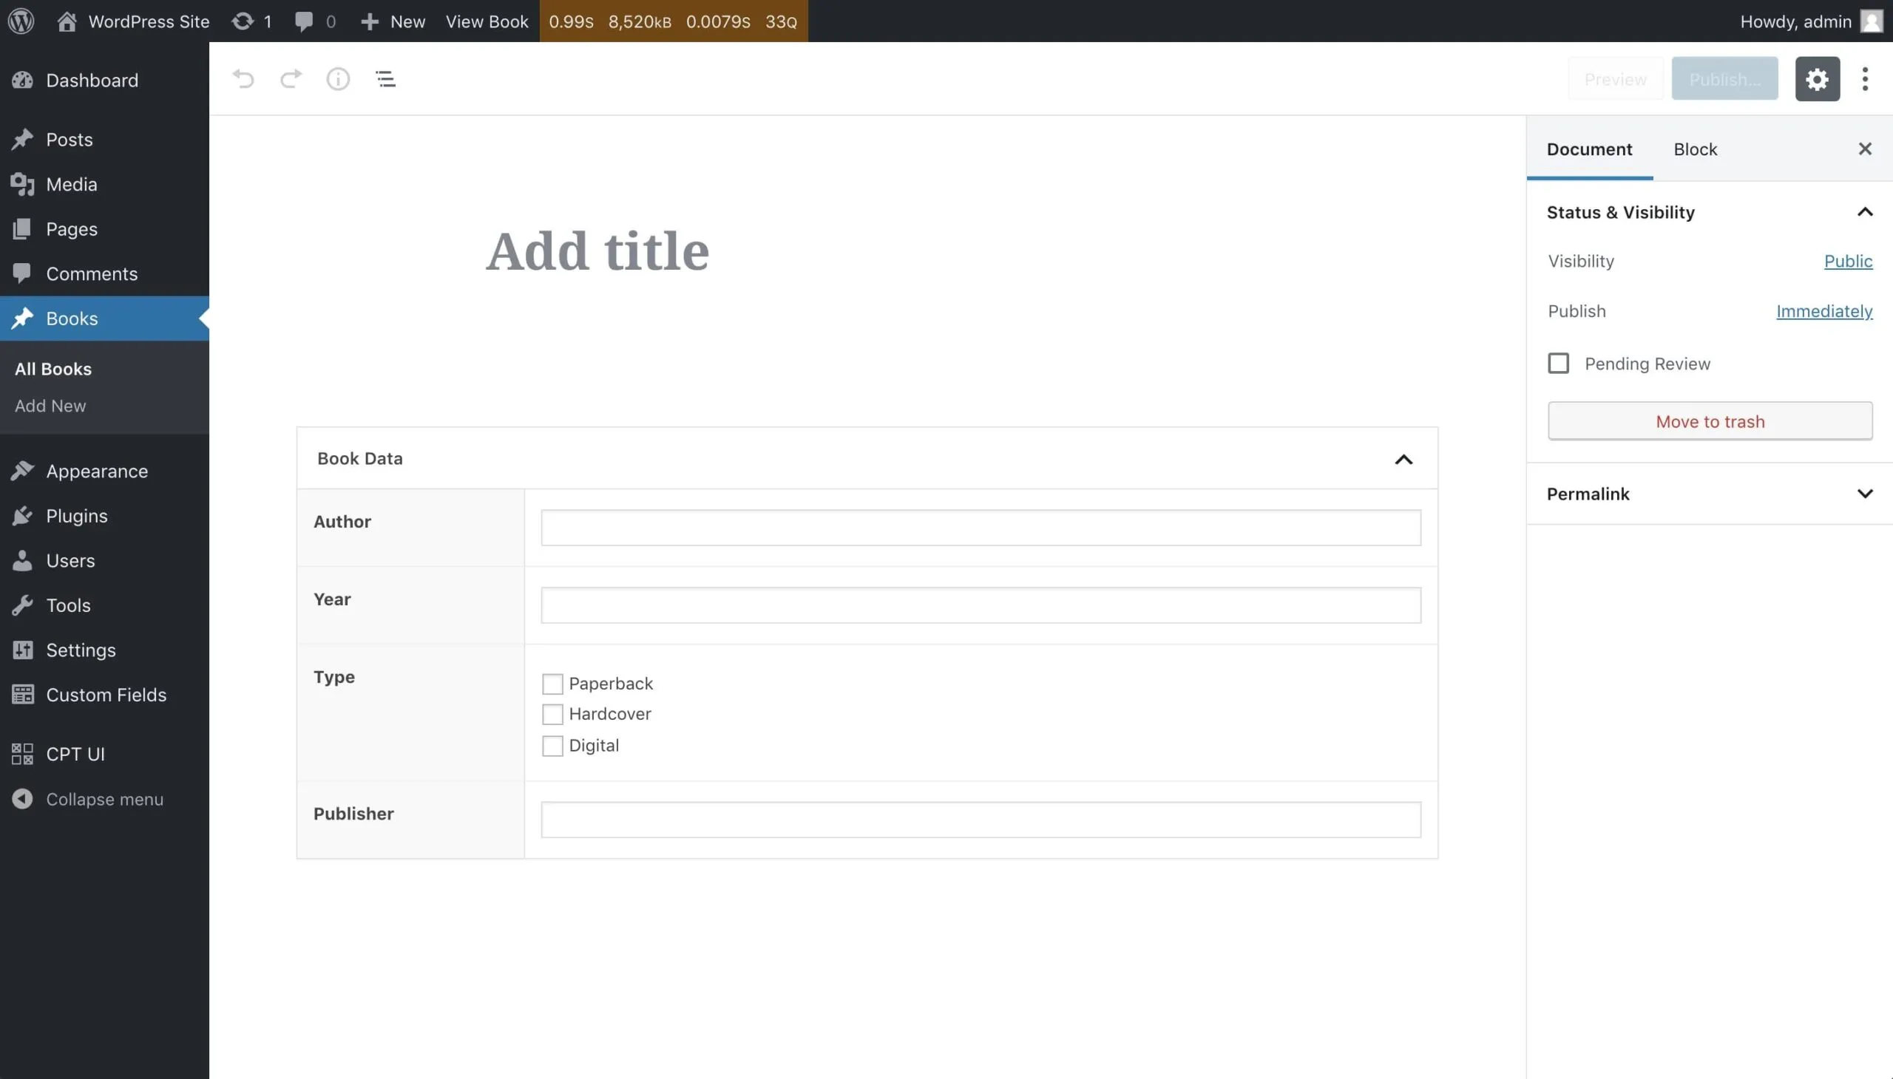Image resolution: width=1893 pixels, height=1079 pixels.
Task: Click the Public visibility link
Action: tap(1847, 262)
